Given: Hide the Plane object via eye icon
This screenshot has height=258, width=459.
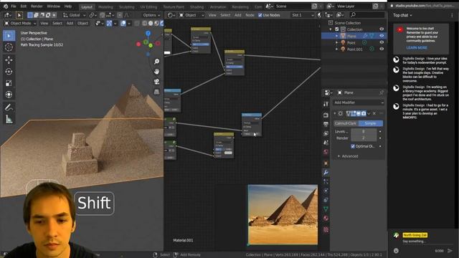Looking at the screenshot, I should pos(382,36).
